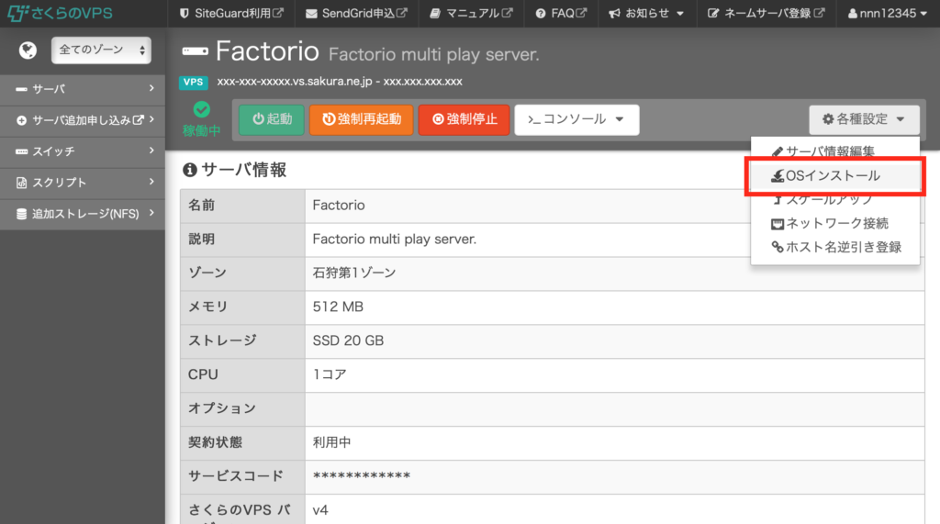
Task: Open the 各種設定 settings dropdown
Action: 865,119
